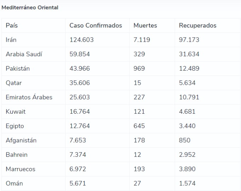Click Pakistán deaths value 969
The height and width of the screenshot is (191, 241).
click(x=139, y=68)
